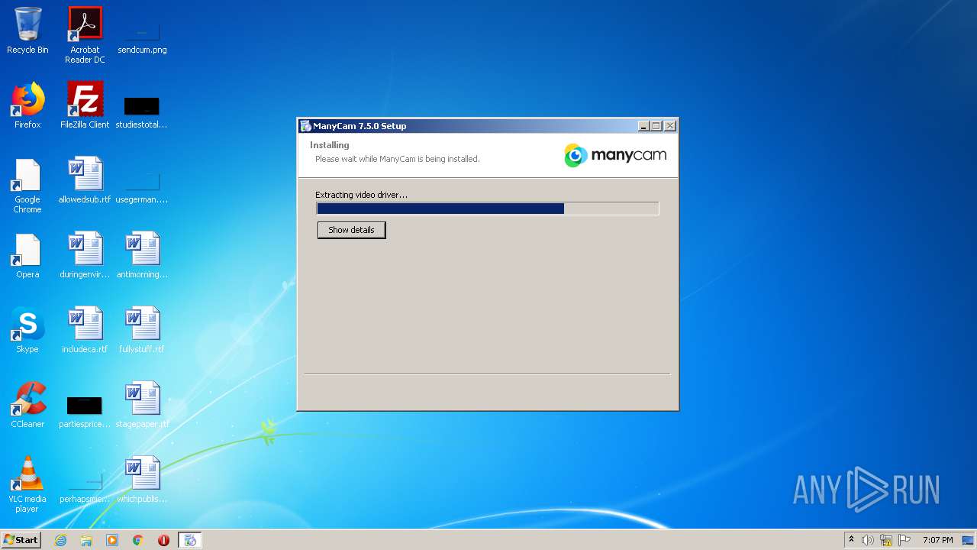Click the installation progress bar
This screenshot has width=977, height=550.
point(488,209)
